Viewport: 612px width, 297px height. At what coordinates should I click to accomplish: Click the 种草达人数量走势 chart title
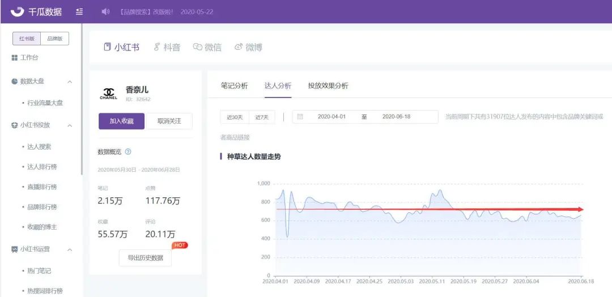pyautogui.click(x=254, y=157)
